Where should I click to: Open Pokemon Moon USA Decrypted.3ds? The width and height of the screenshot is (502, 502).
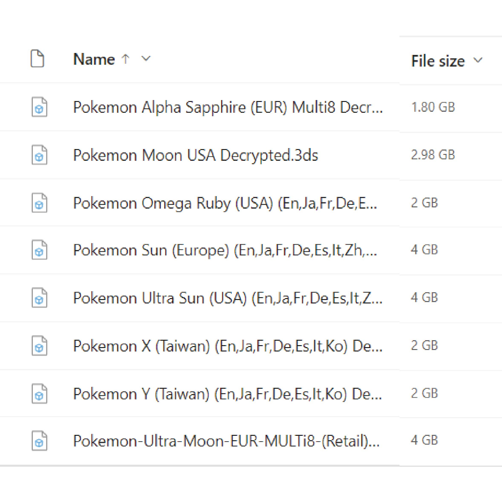[x=196, y=155]
